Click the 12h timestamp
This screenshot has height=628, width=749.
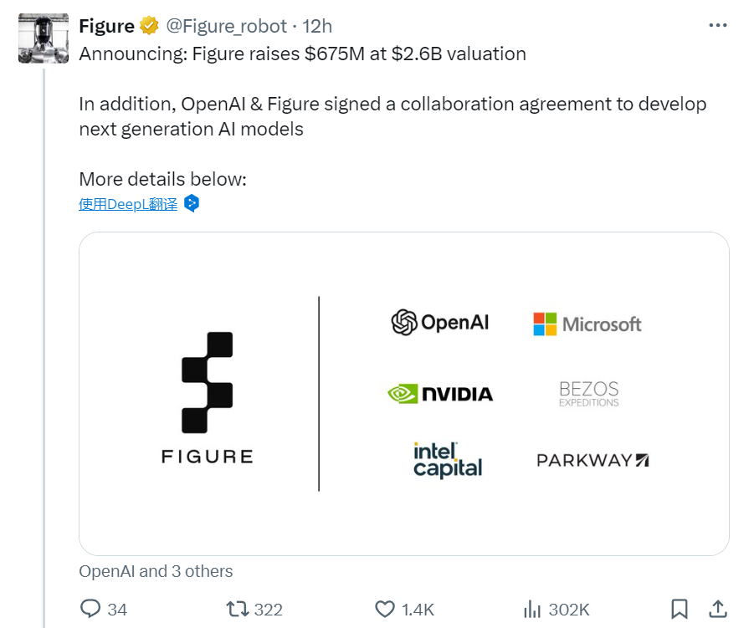point(317,26)
